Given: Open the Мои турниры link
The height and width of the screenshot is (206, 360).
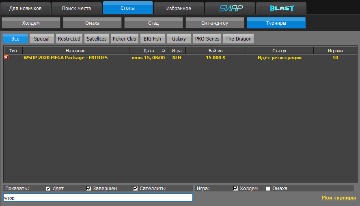Looking at the screenshot, I should (x=338, y=198).
